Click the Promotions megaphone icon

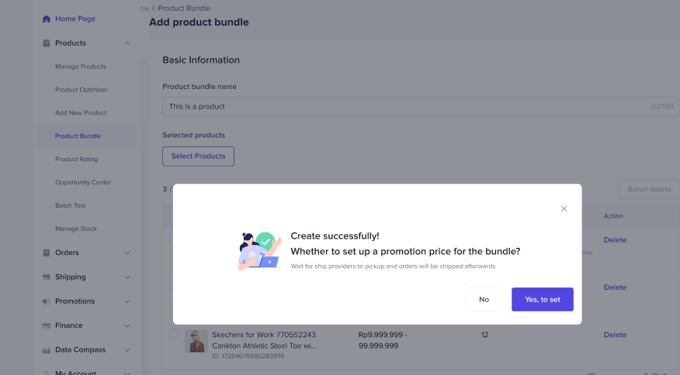pyautogui.click(x=47, y=301)
